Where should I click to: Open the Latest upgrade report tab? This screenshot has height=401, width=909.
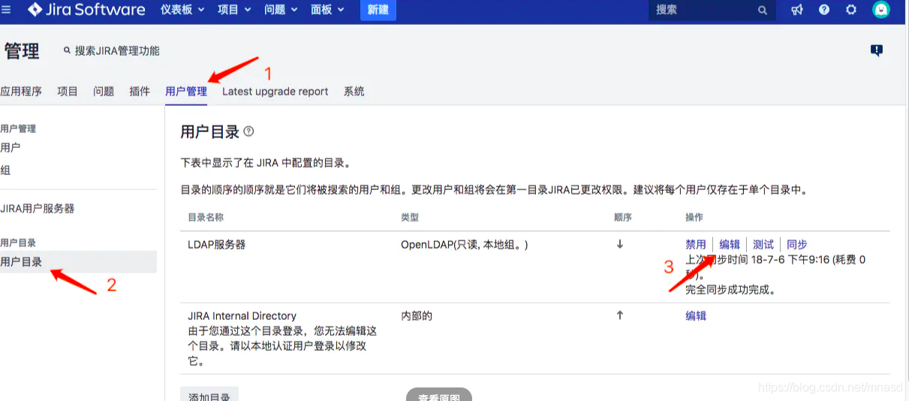click(x=275, y=92)
